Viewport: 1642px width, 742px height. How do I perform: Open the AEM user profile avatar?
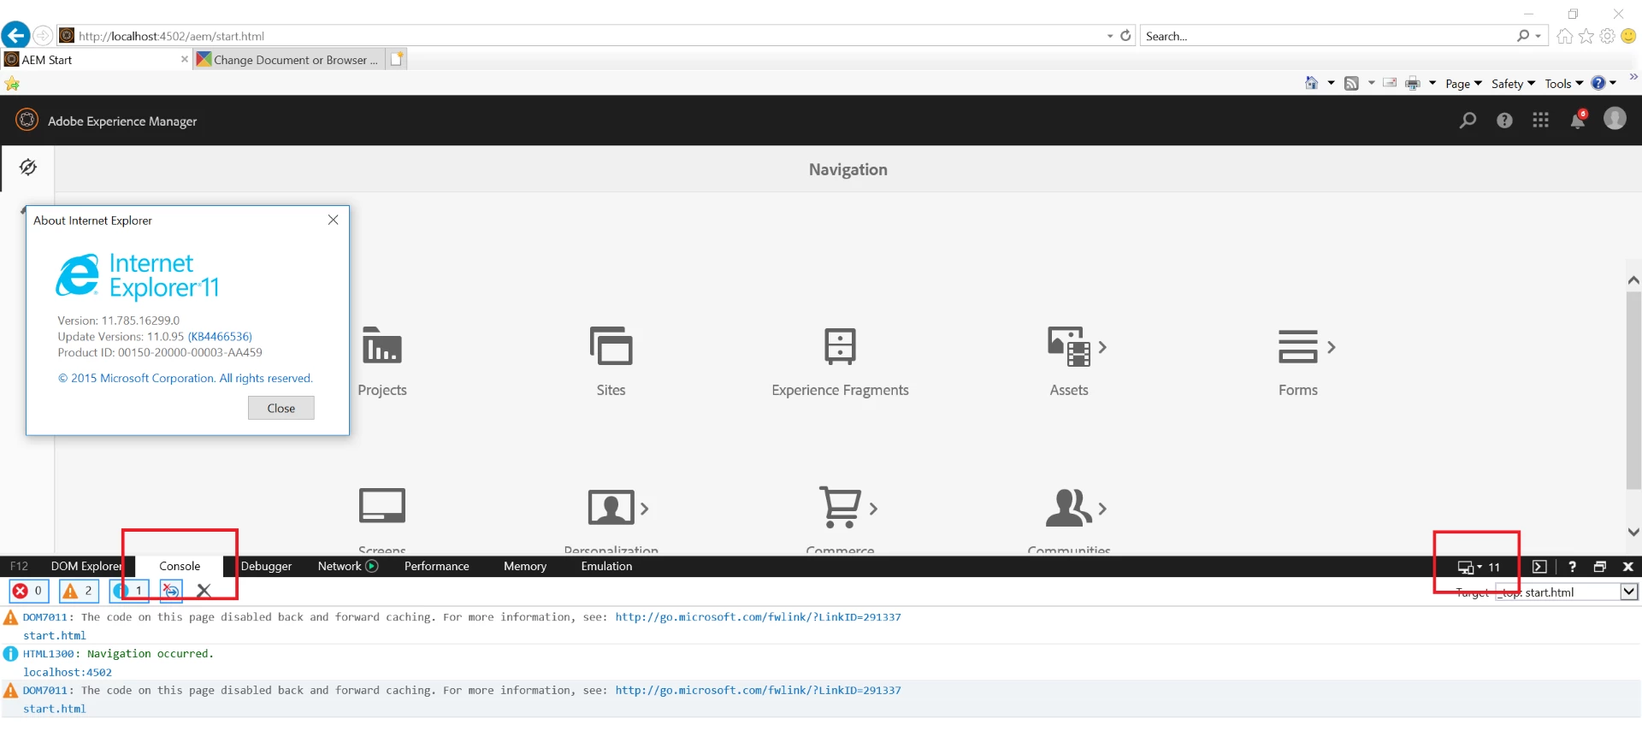(x=1615, y=119)
